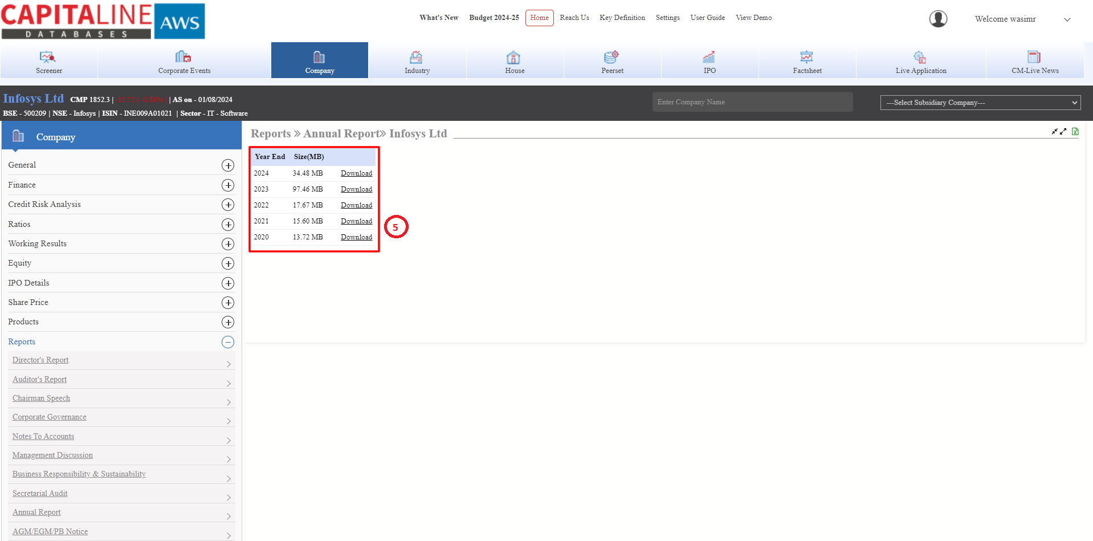Select the Company module icon

319,57
